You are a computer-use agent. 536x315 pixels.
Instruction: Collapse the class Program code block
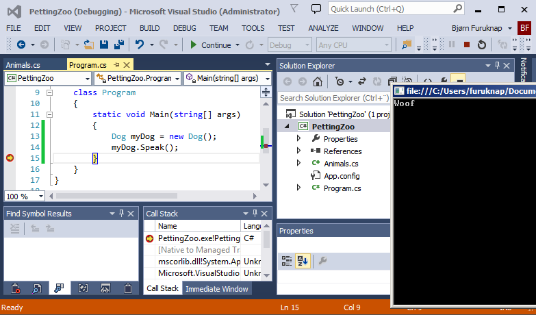click(49, 92)
